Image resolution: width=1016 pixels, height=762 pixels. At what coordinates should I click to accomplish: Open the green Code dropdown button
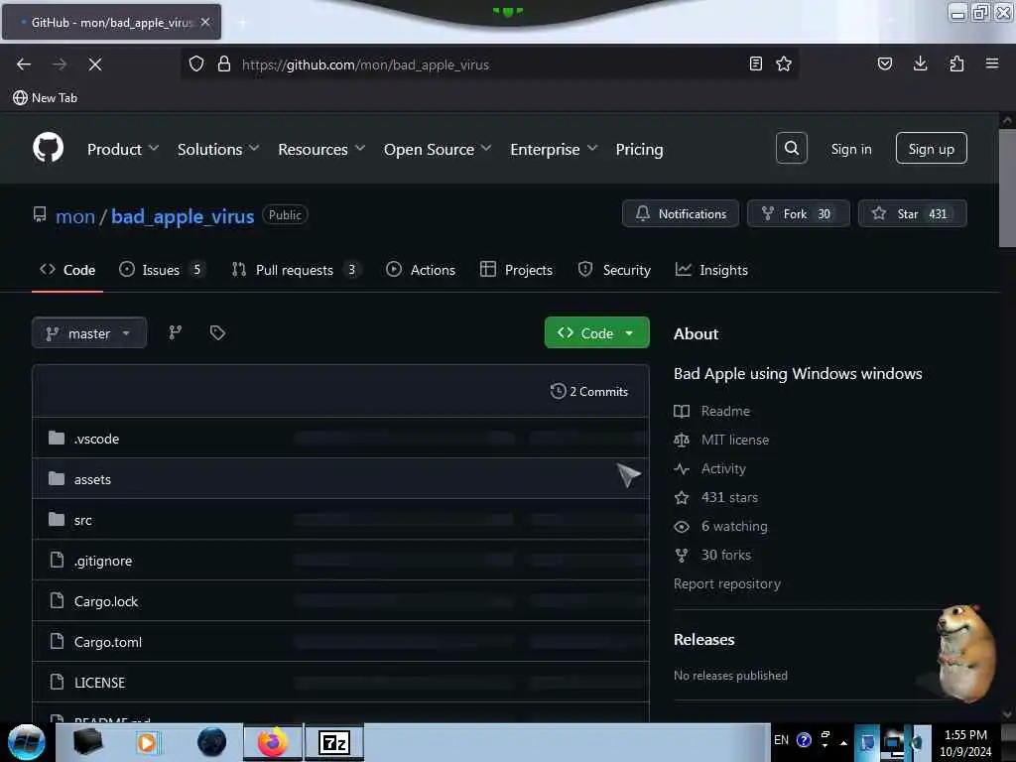[596, 333]
